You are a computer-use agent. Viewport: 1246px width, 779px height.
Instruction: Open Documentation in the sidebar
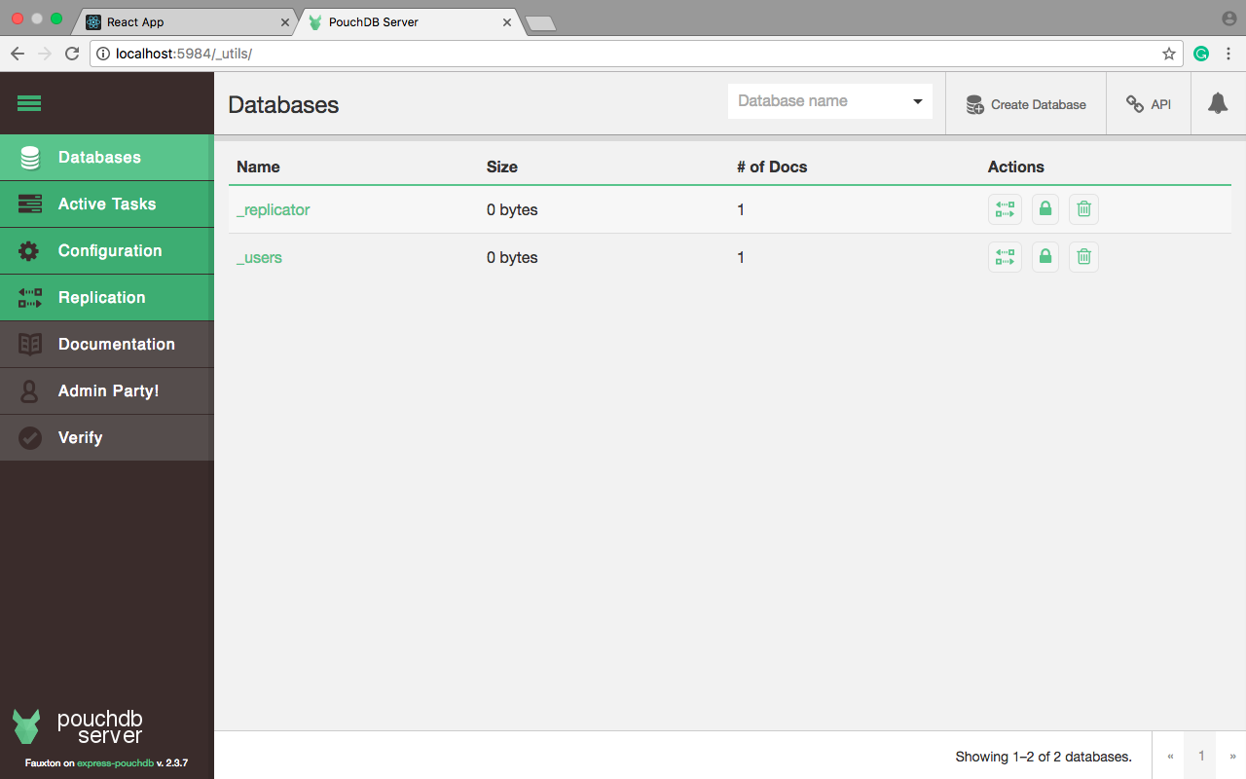[107, 345]
